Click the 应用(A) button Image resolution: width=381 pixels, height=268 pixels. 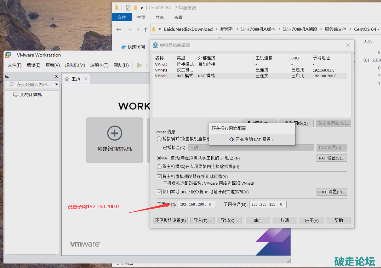click(x=312, y=220)
